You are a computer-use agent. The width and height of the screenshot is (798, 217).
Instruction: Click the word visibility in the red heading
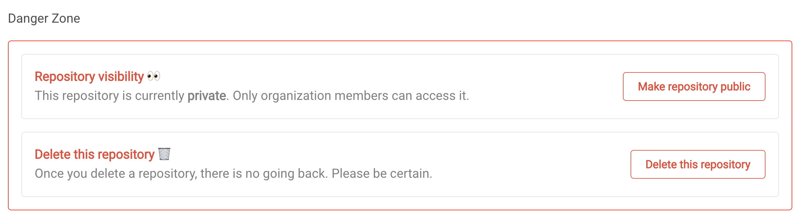[121, 77]
